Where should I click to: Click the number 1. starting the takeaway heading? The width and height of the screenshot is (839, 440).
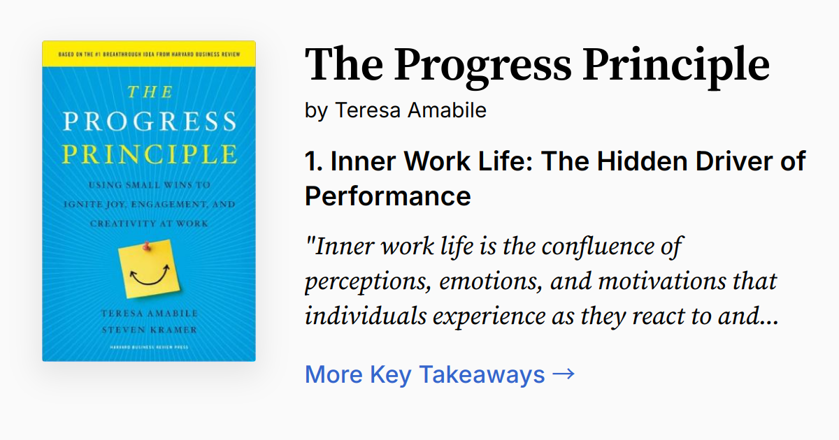[313, 161]
